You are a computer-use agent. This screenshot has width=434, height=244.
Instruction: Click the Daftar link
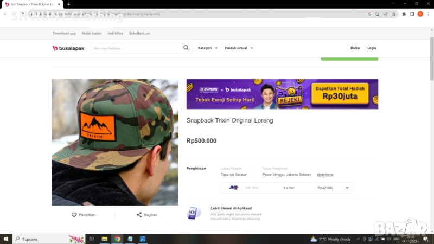[355, 48]
